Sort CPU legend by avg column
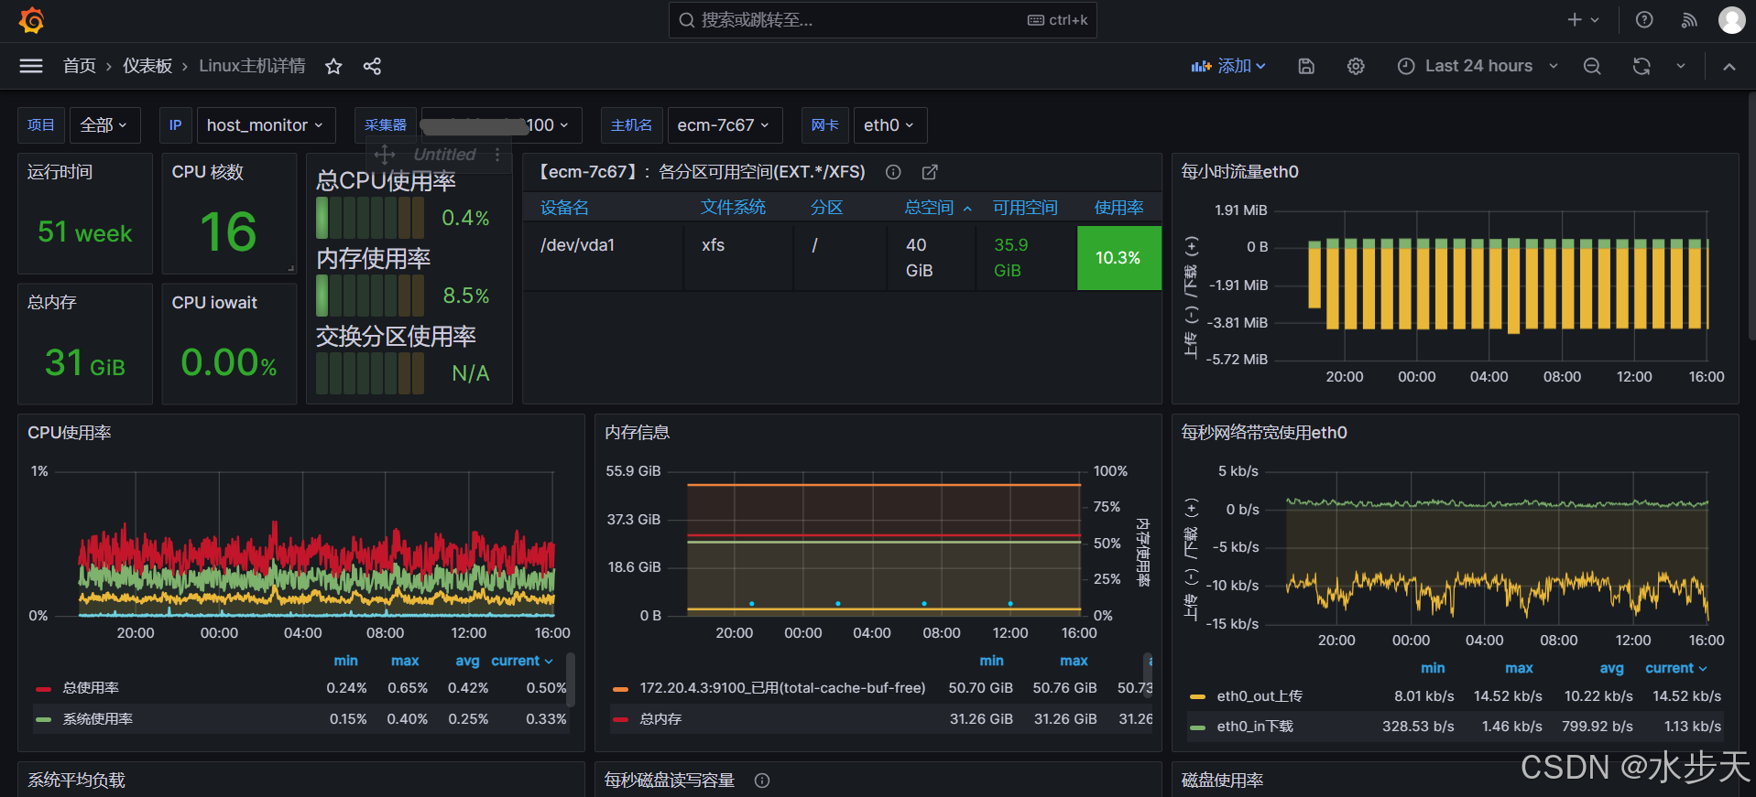1756x797 pixels. 467,661
